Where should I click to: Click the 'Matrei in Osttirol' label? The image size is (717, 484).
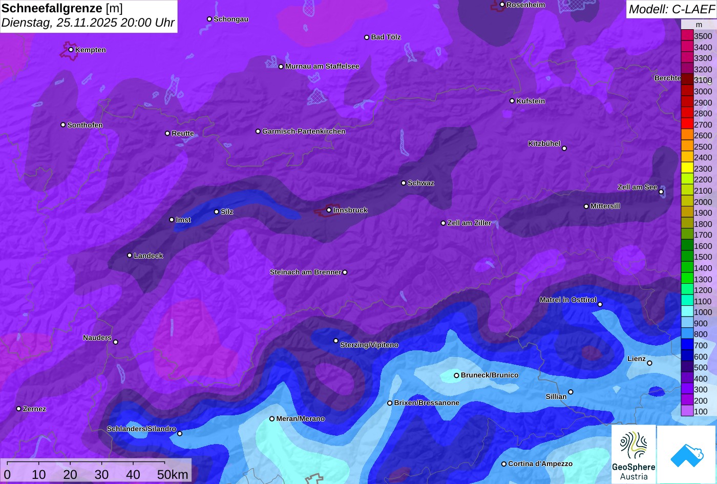pos(568,300)
